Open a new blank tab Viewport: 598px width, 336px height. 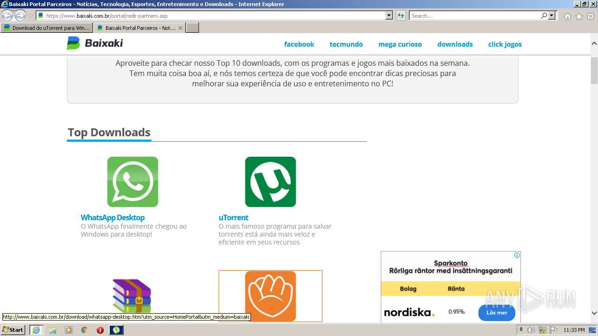(x=192, y=28)
